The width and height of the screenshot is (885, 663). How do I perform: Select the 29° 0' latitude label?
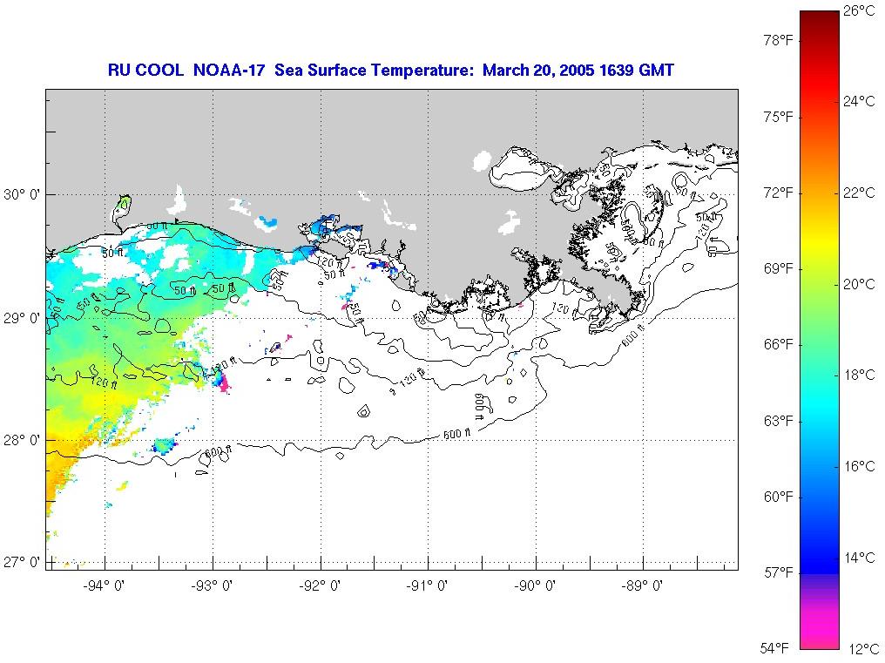[x=22, y=319]
